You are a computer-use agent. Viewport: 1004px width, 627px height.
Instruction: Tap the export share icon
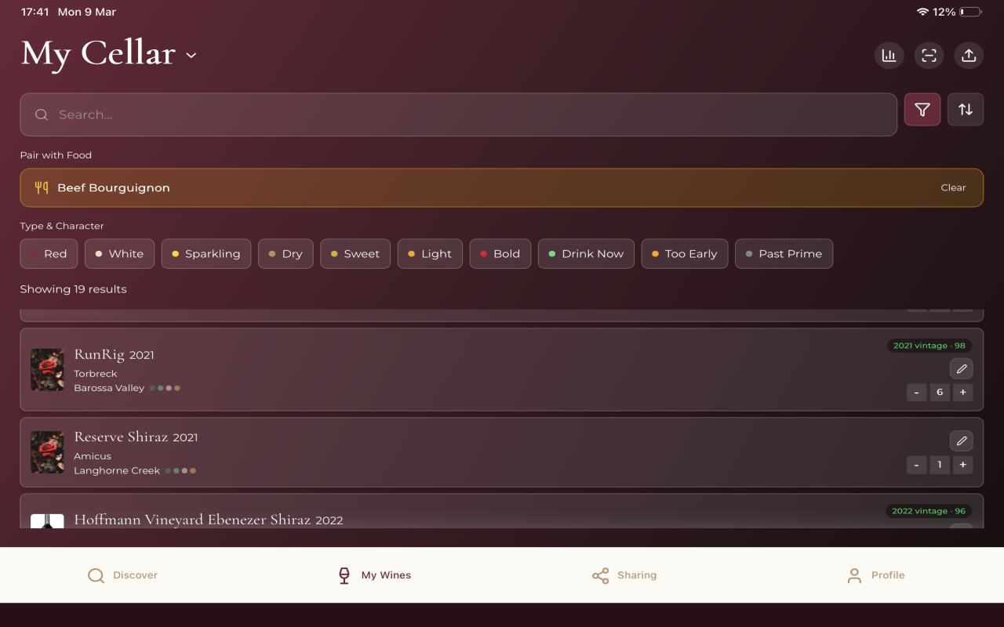coord(969,56)
